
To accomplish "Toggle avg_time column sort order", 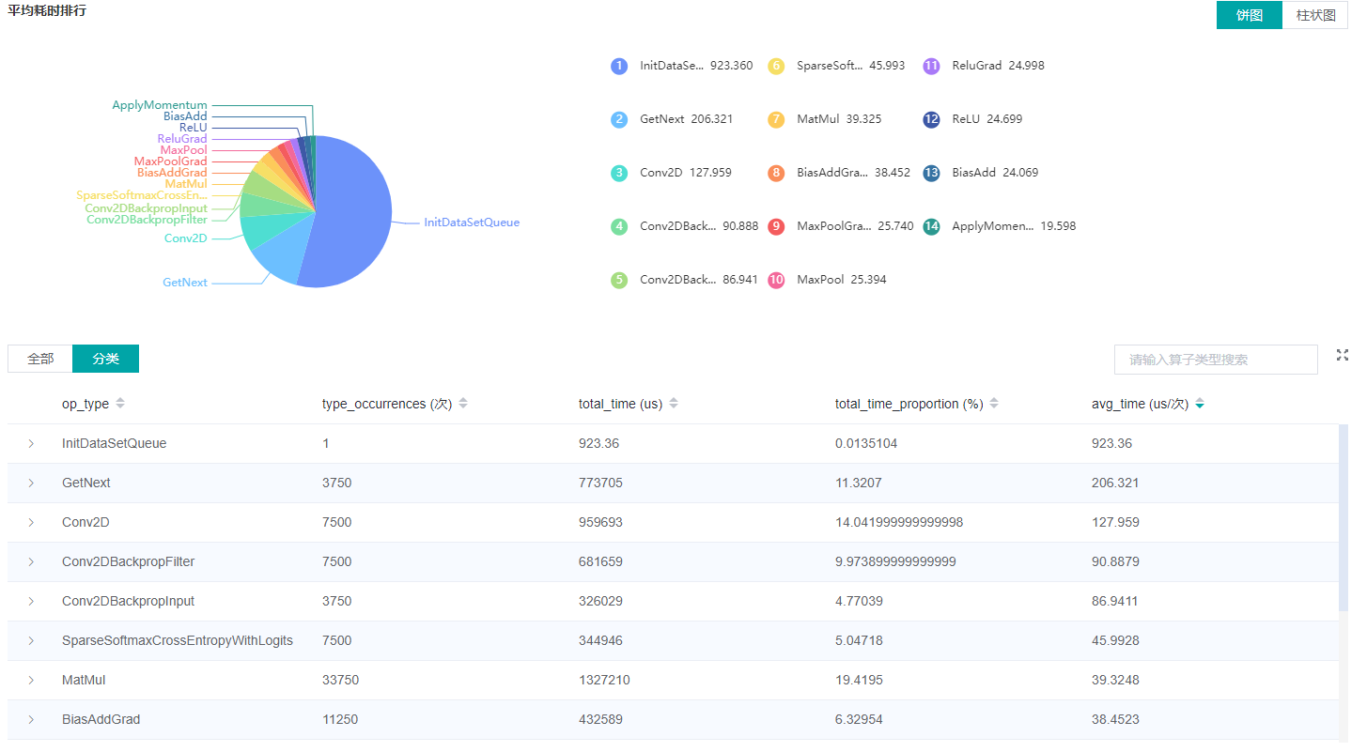I will [x=1200, y=404].
